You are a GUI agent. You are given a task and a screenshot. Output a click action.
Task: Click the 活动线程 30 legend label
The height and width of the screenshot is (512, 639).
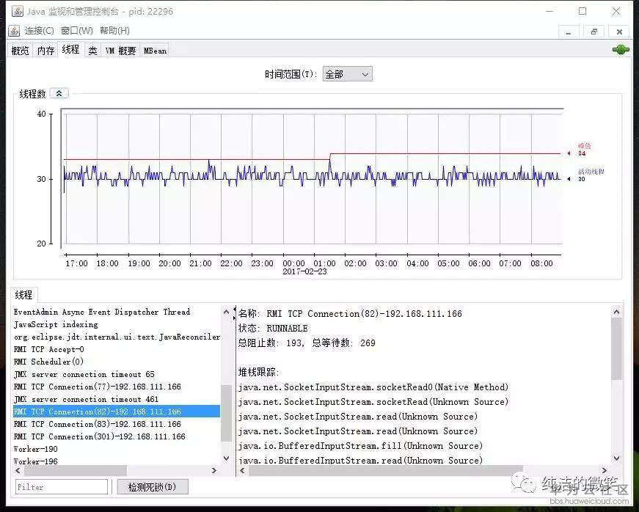coord(591,175)
